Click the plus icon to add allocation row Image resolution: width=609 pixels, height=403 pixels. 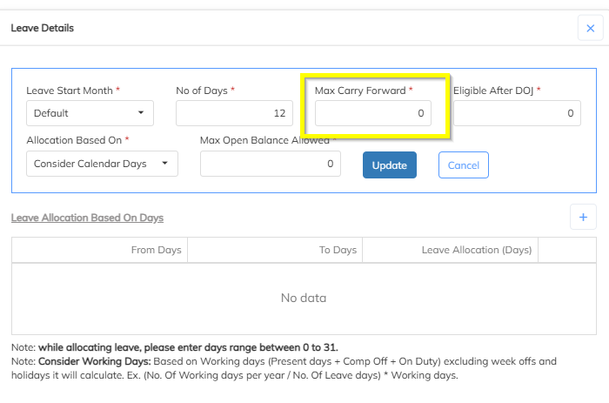[583, 217]
